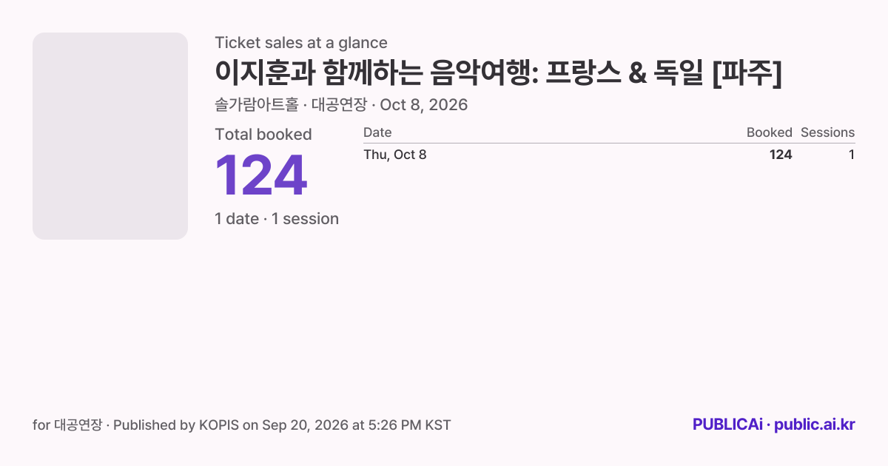
Task: Click the Oct 8, 2026 date in the subtitle
Action: [424, 105]
